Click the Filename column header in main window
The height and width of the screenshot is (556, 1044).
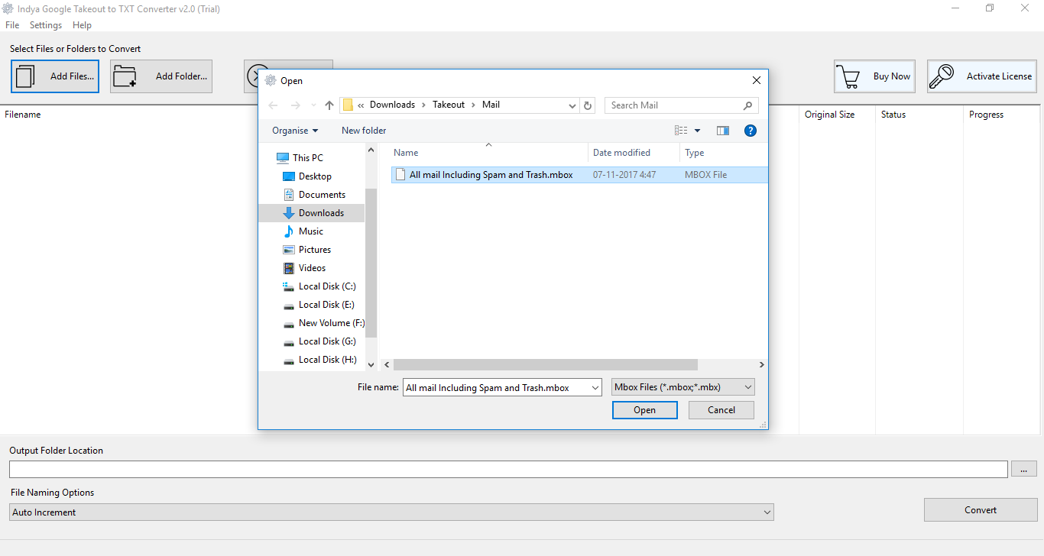(23, 115)
